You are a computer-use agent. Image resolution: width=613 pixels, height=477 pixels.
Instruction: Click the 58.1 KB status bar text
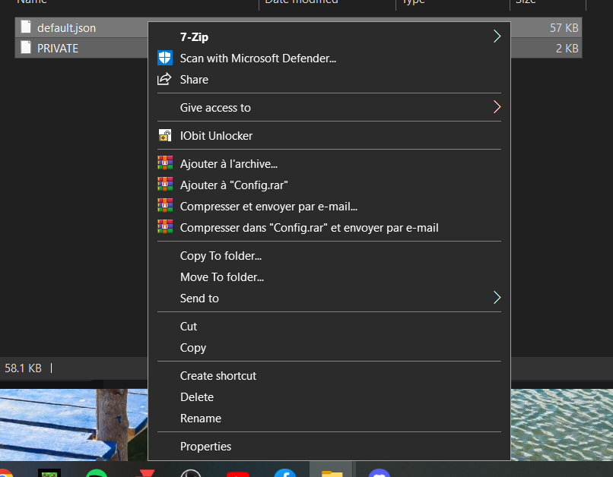pyautogui.click(x=23, y=368)
